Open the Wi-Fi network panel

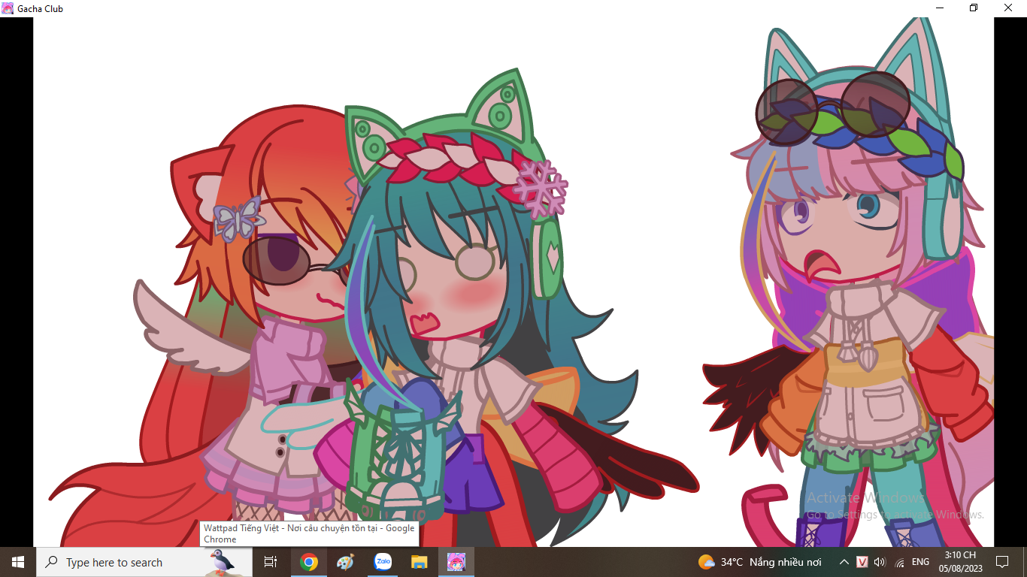click(900, 562)
